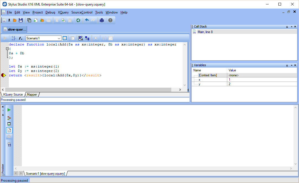This screenshot has width=299, height=183.
Task: Toggle the Preview in Text button in preview sidebar
Action: coord(9,130)
